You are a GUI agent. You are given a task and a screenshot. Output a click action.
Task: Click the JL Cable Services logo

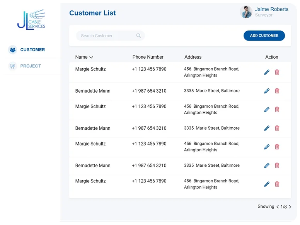pos(31,20)
